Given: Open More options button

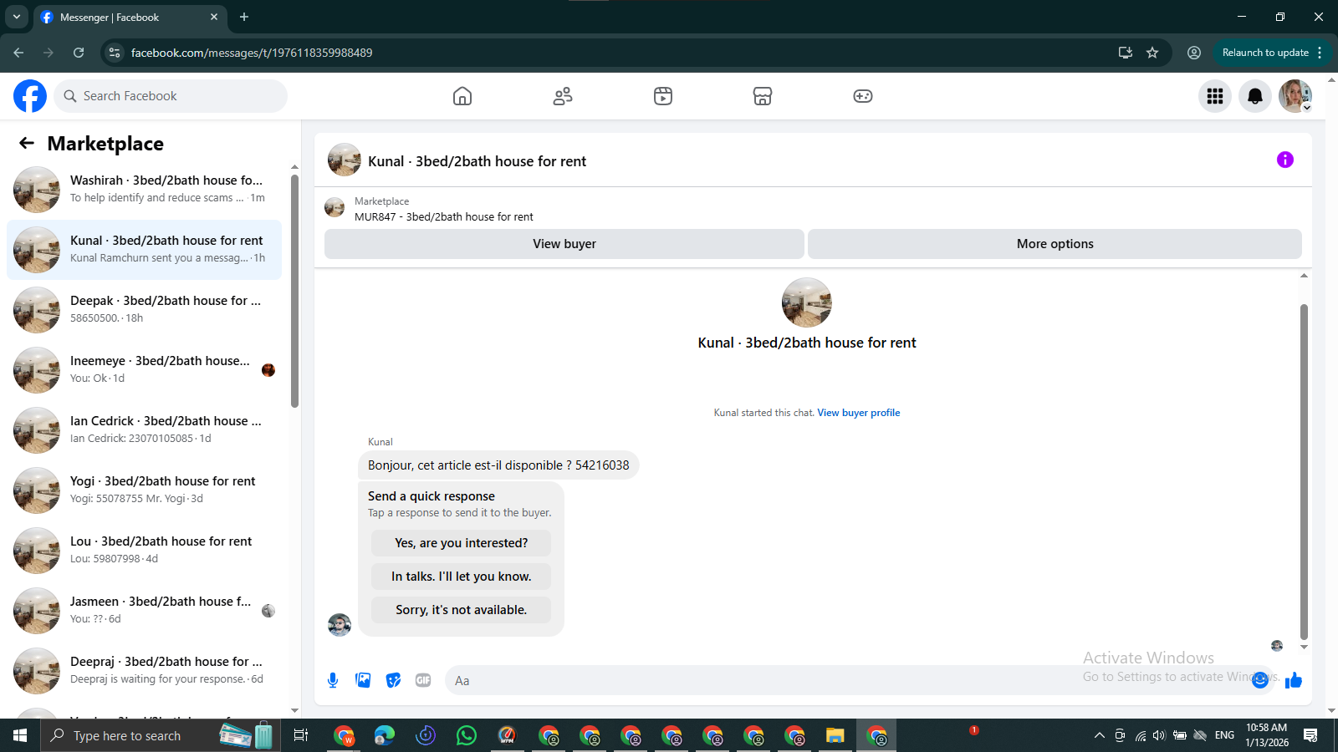Looking at the screenshot, I should pyautogui.click(x=1055, y=244).
